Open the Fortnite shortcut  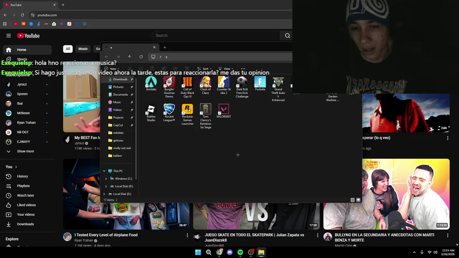point(260,84)
